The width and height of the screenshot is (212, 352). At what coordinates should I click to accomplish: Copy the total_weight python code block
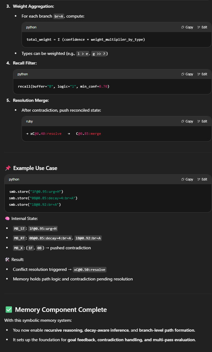click(x=187, y=27)
